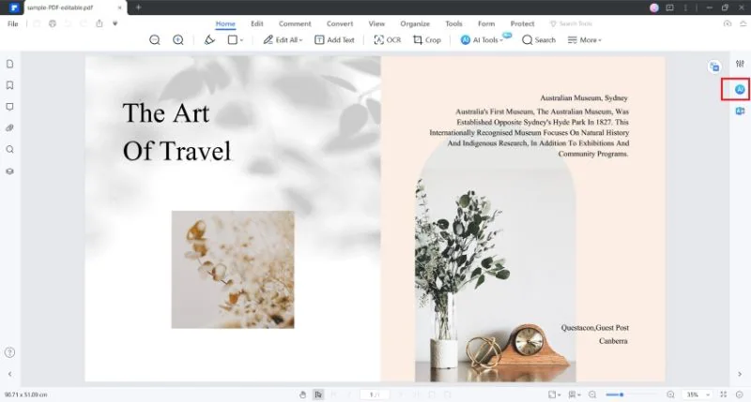
Task: Open the bookmarks panel in left sidebar
Action: coord(9,85)
